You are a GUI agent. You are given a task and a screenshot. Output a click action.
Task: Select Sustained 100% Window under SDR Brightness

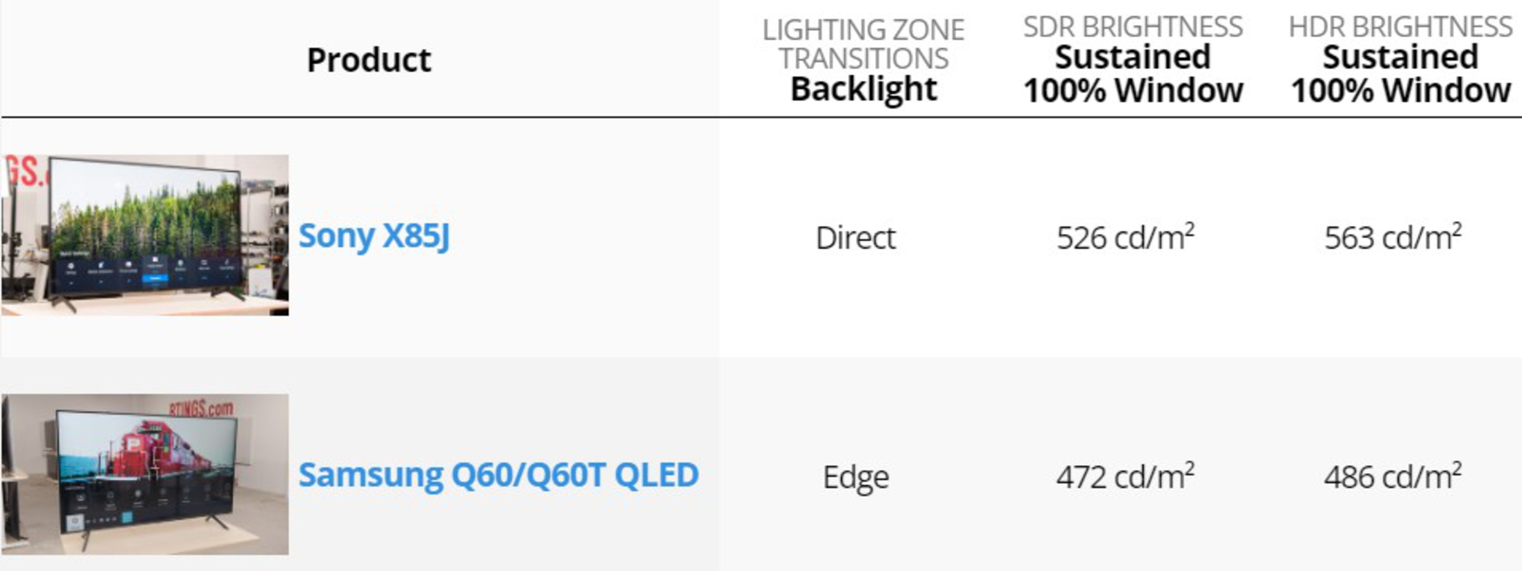[1133, 74]
